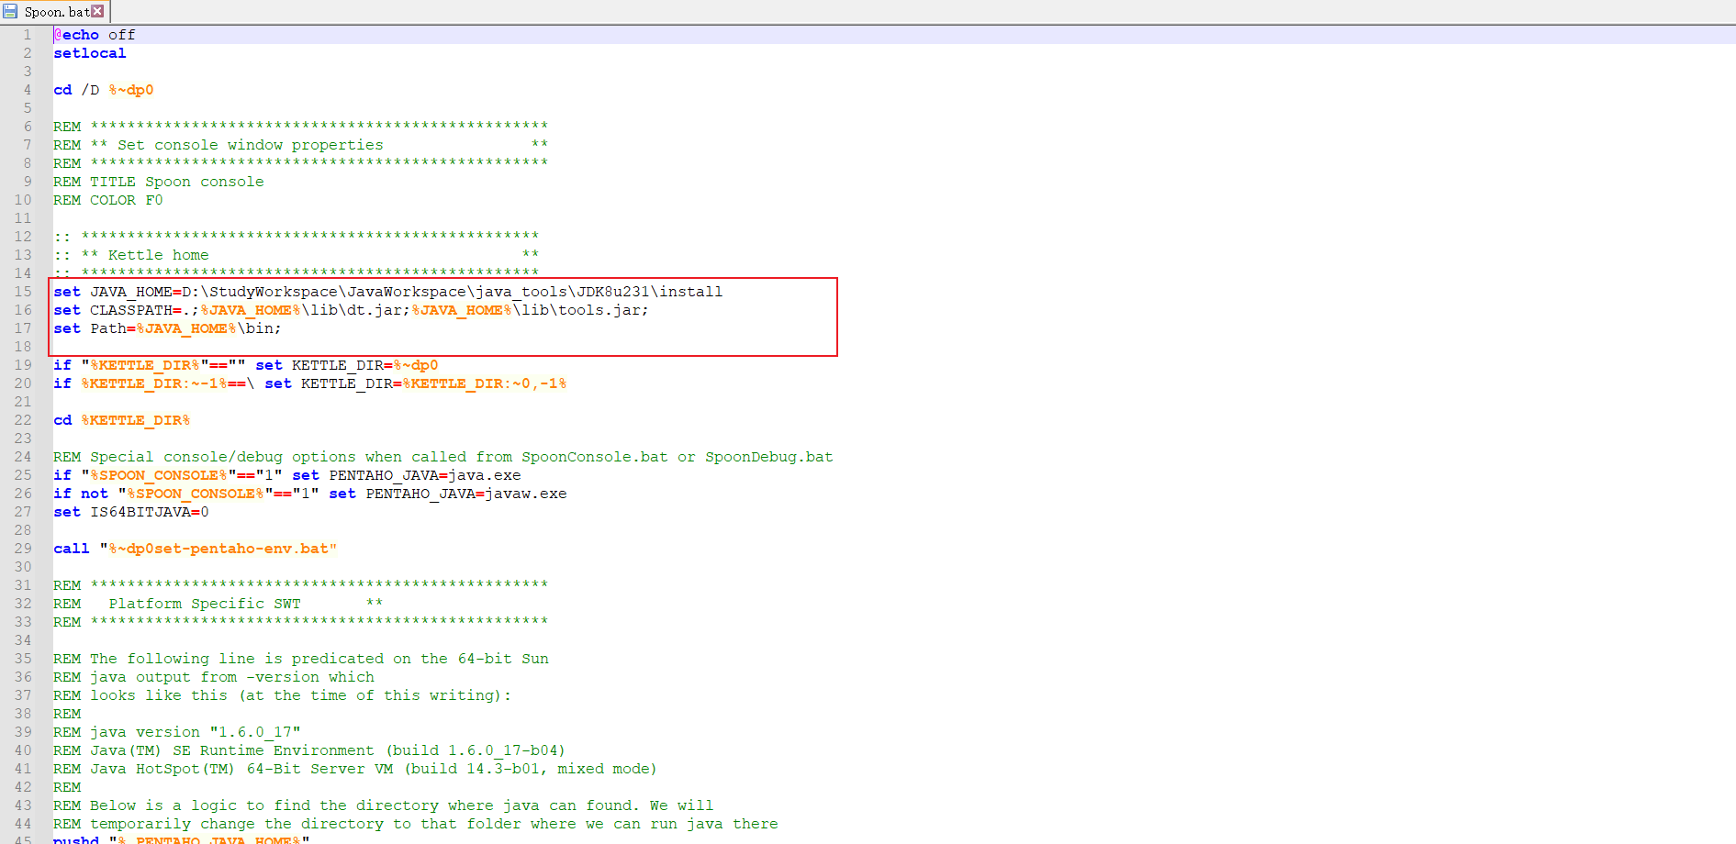Click the 'REM java version "1.6.0_17"' line
The width and height of the screenshot is (1736, 844).
tap(177, 732)
